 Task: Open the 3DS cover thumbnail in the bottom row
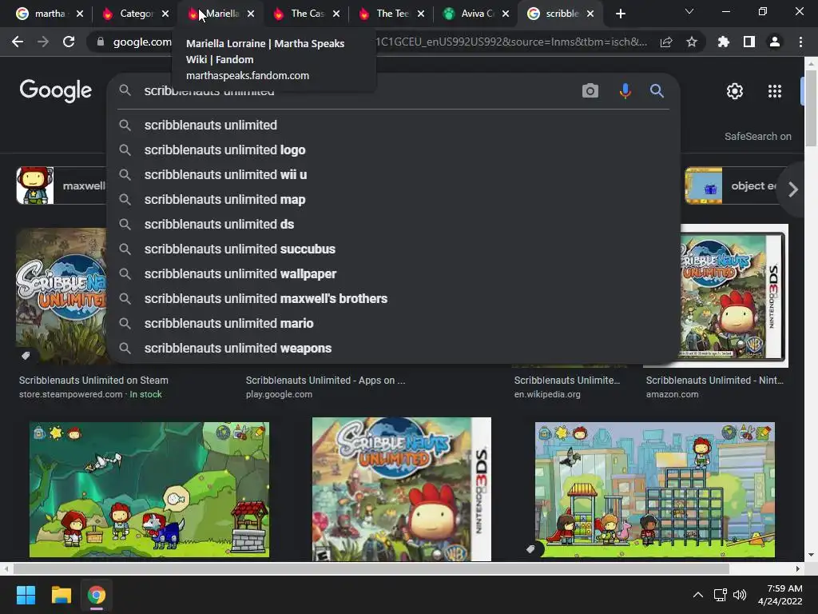point(402,489)
